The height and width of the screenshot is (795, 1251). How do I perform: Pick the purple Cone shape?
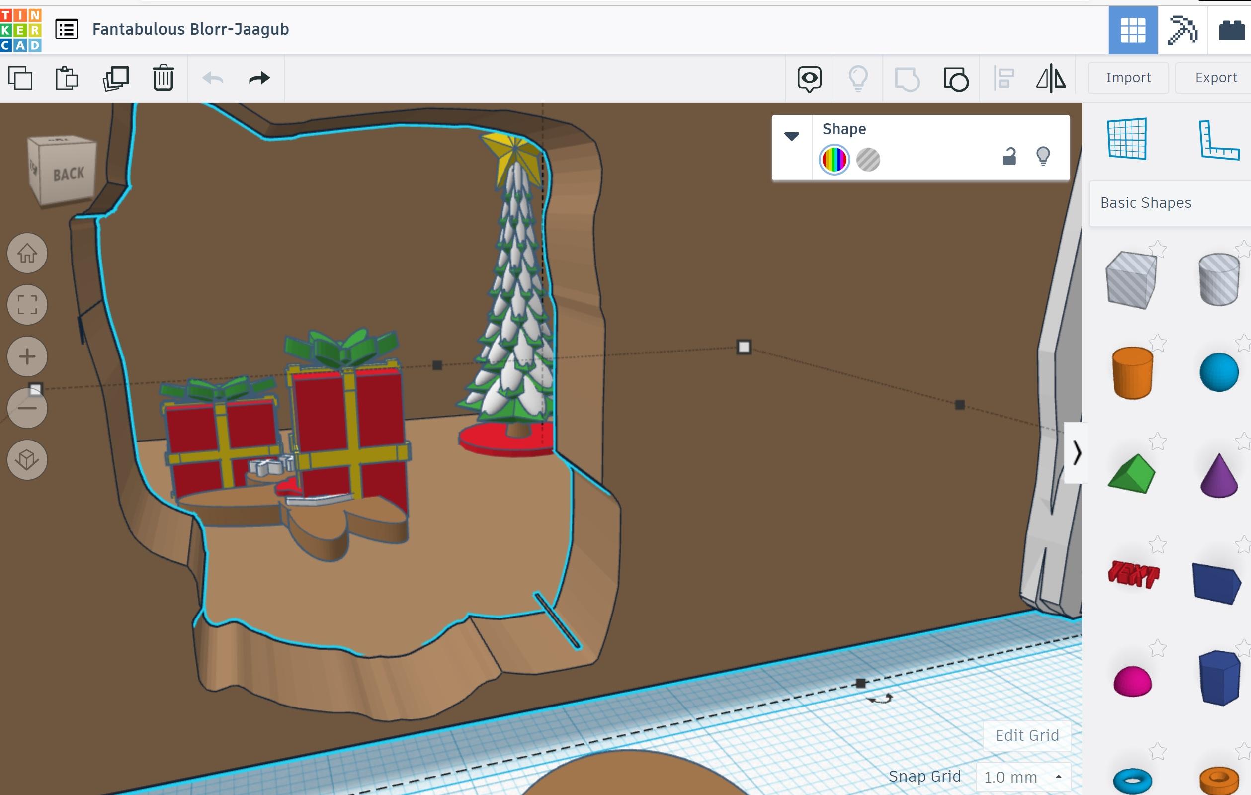1219,475
